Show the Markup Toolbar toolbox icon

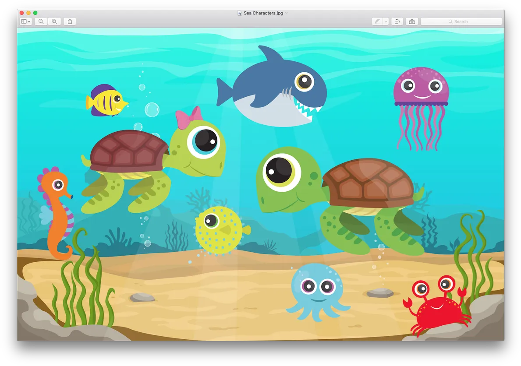point(412,21)
